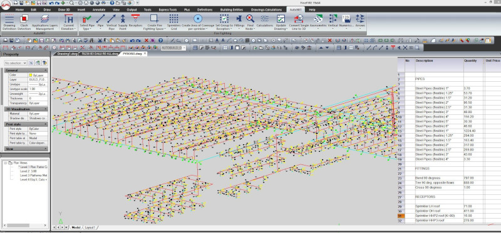Click the Drawing Definition icon
This screenshot has width=501, height=233.
(9, 22)
